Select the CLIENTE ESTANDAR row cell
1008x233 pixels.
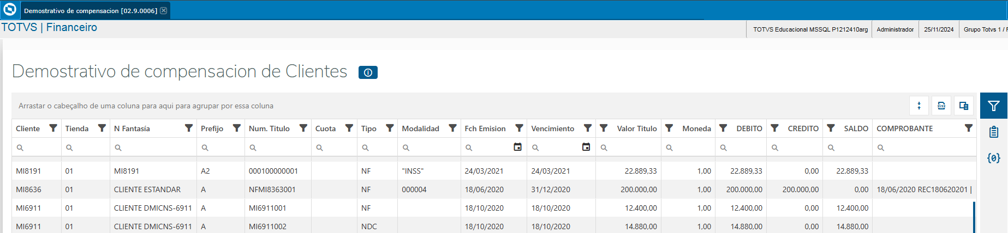click(147, 189)
